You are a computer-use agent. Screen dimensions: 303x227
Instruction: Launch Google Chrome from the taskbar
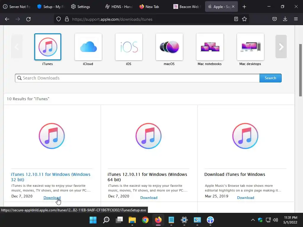(x=145, y=220)
